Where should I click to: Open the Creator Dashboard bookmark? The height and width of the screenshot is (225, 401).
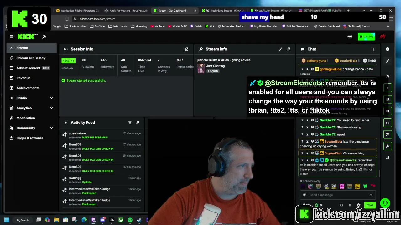click(x=327, y=26)
